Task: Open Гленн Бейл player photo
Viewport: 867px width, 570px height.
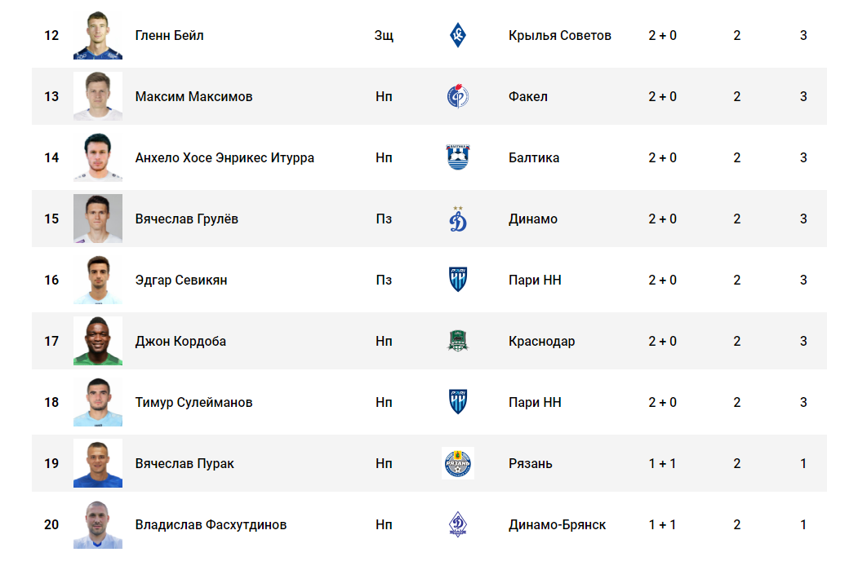Action: pos(98,35)
